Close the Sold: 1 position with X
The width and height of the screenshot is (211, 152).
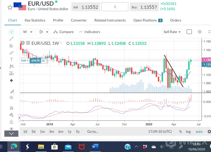43,61
